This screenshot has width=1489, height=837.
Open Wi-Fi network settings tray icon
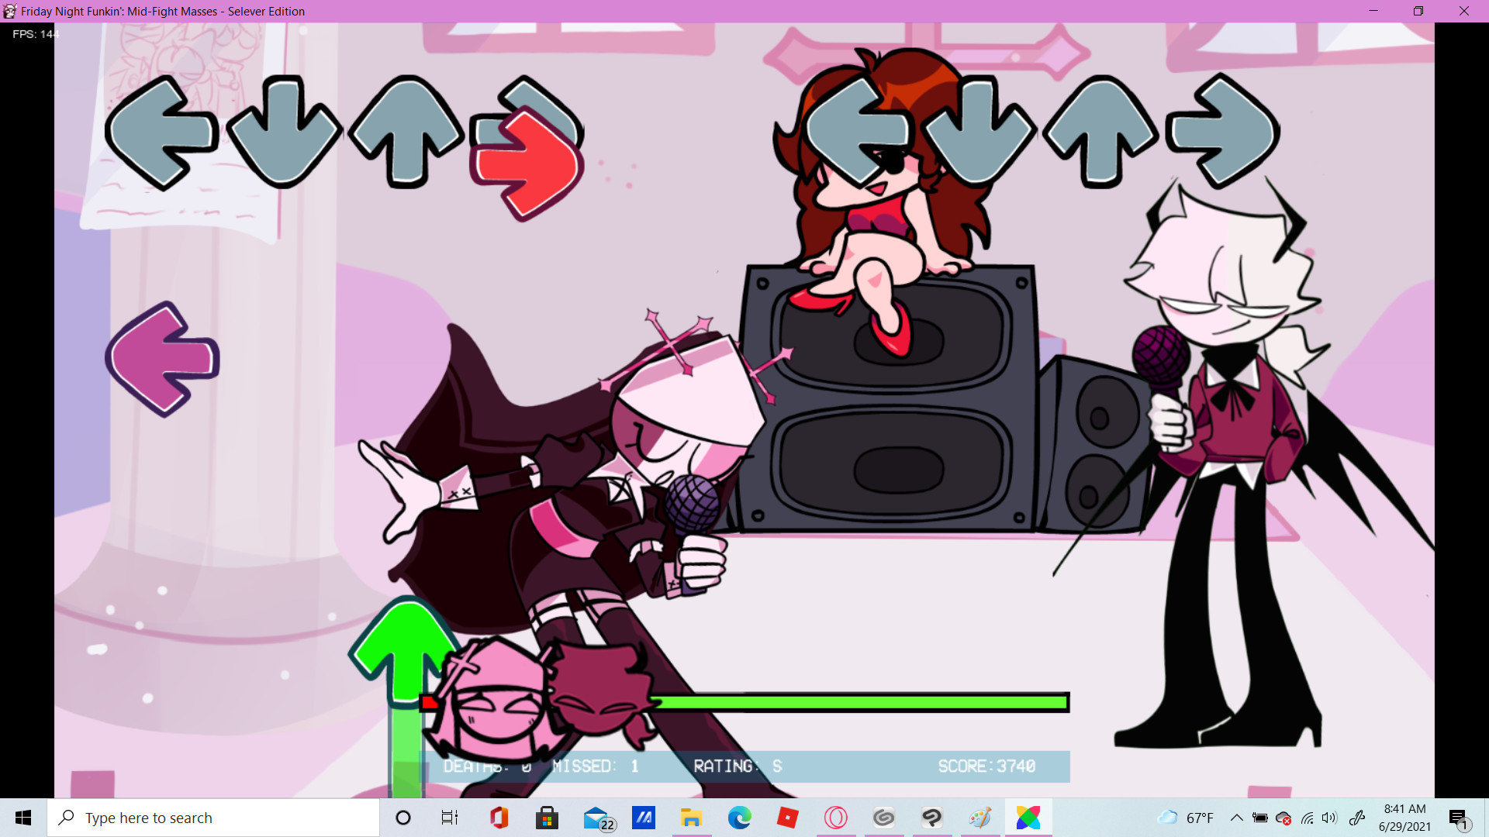1308,818
